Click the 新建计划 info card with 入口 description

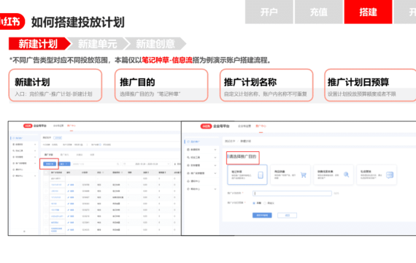click(55, 85)
